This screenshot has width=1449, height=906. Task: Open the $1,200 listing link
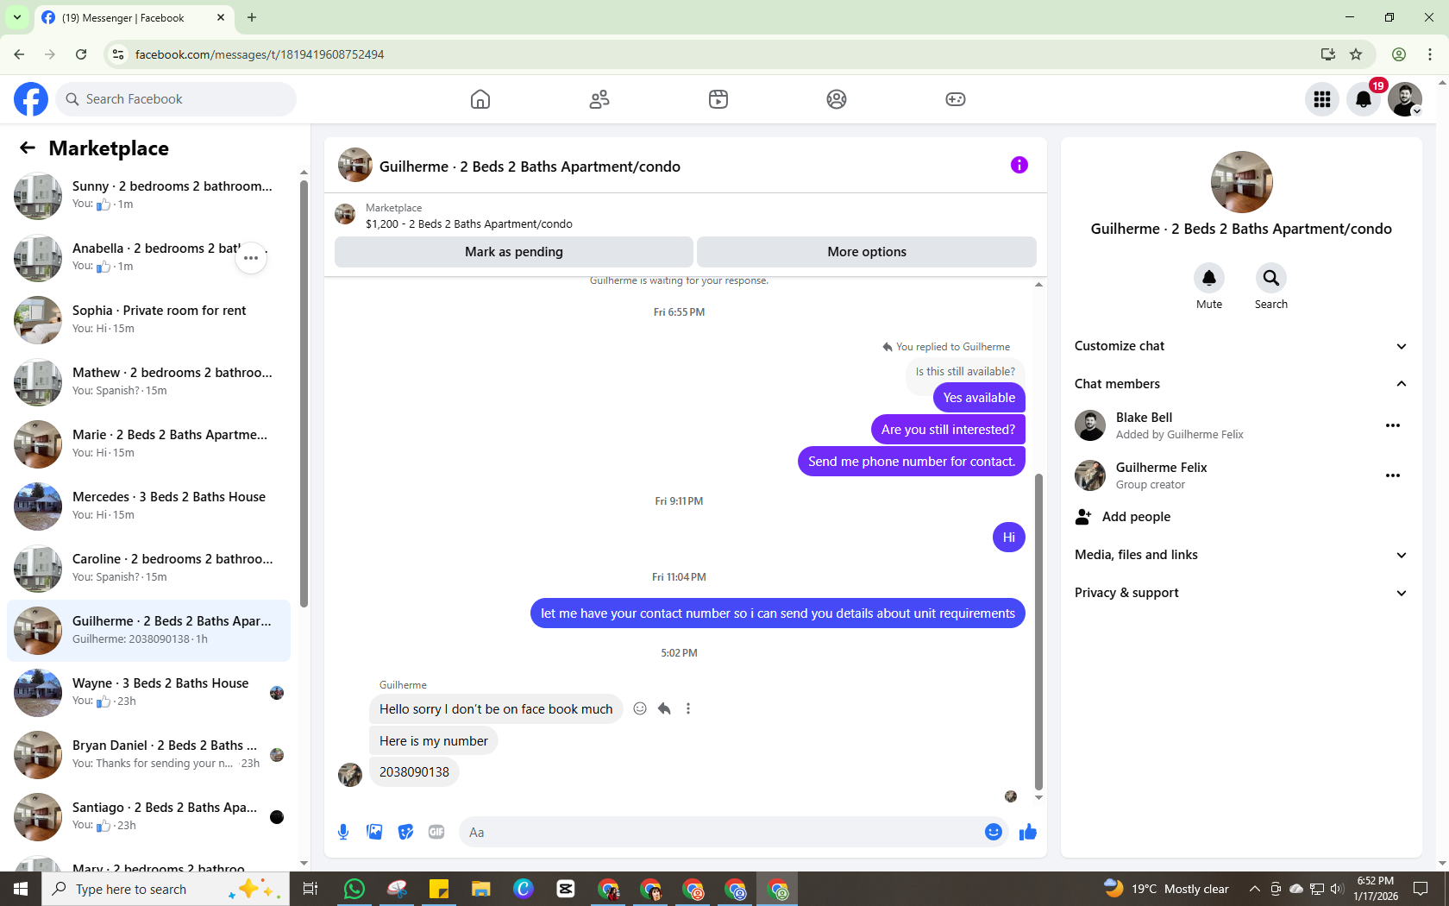point(468,223)
